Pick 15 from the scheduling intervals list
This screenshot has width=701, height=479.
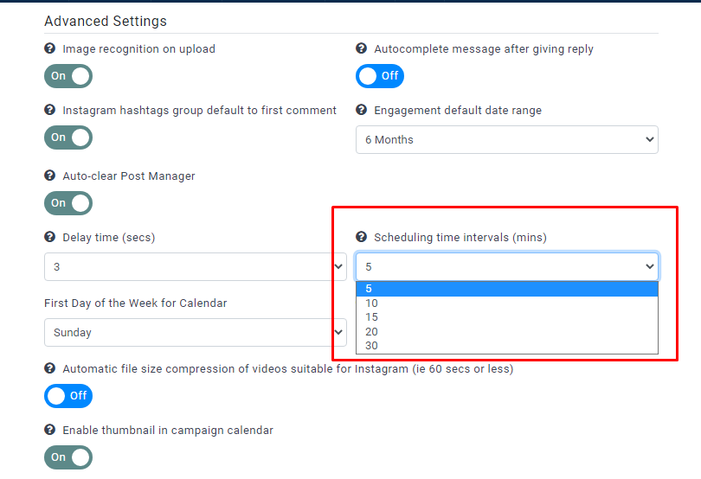coord(372,317)
